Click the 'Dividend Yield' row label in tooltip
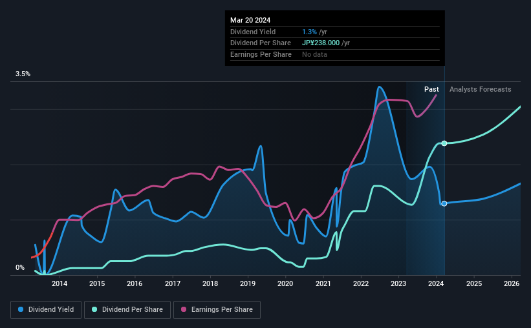The image size is (531, 328). pos(253,32)
